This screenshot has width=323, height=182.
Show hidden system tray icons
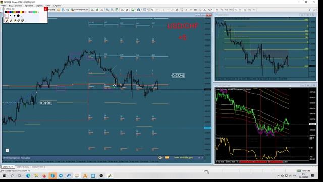point(278,176)
